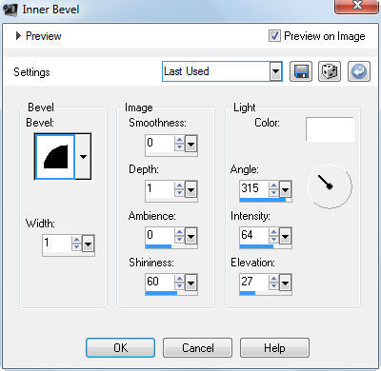Viewport: 381px width, 371px height.
Task: Open the Depth slider dropdown arrow
Action: click(x=190, y=189)
